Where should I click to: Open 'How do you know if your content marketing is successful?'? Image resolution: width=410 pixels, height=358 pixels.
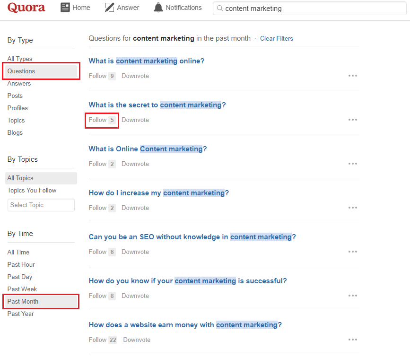tap(188, 280)
